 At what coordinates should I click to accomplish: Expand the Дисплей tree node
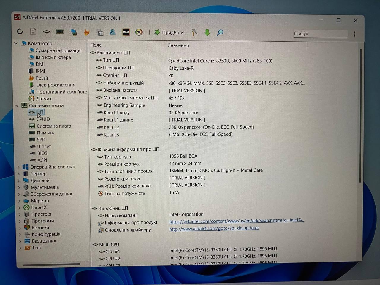[19, 181]
